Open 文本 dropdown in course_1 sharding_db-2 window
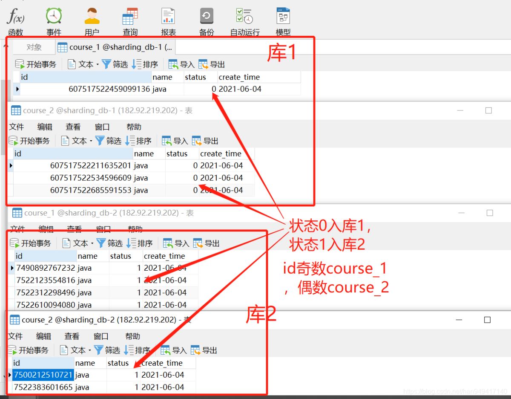The width and height of the screenshot is (511, 399). coord(78,243)
